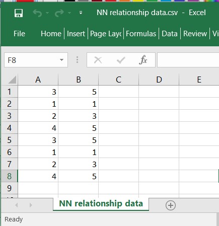
Task: Click cell A6 containing 1
Action: 38,152
